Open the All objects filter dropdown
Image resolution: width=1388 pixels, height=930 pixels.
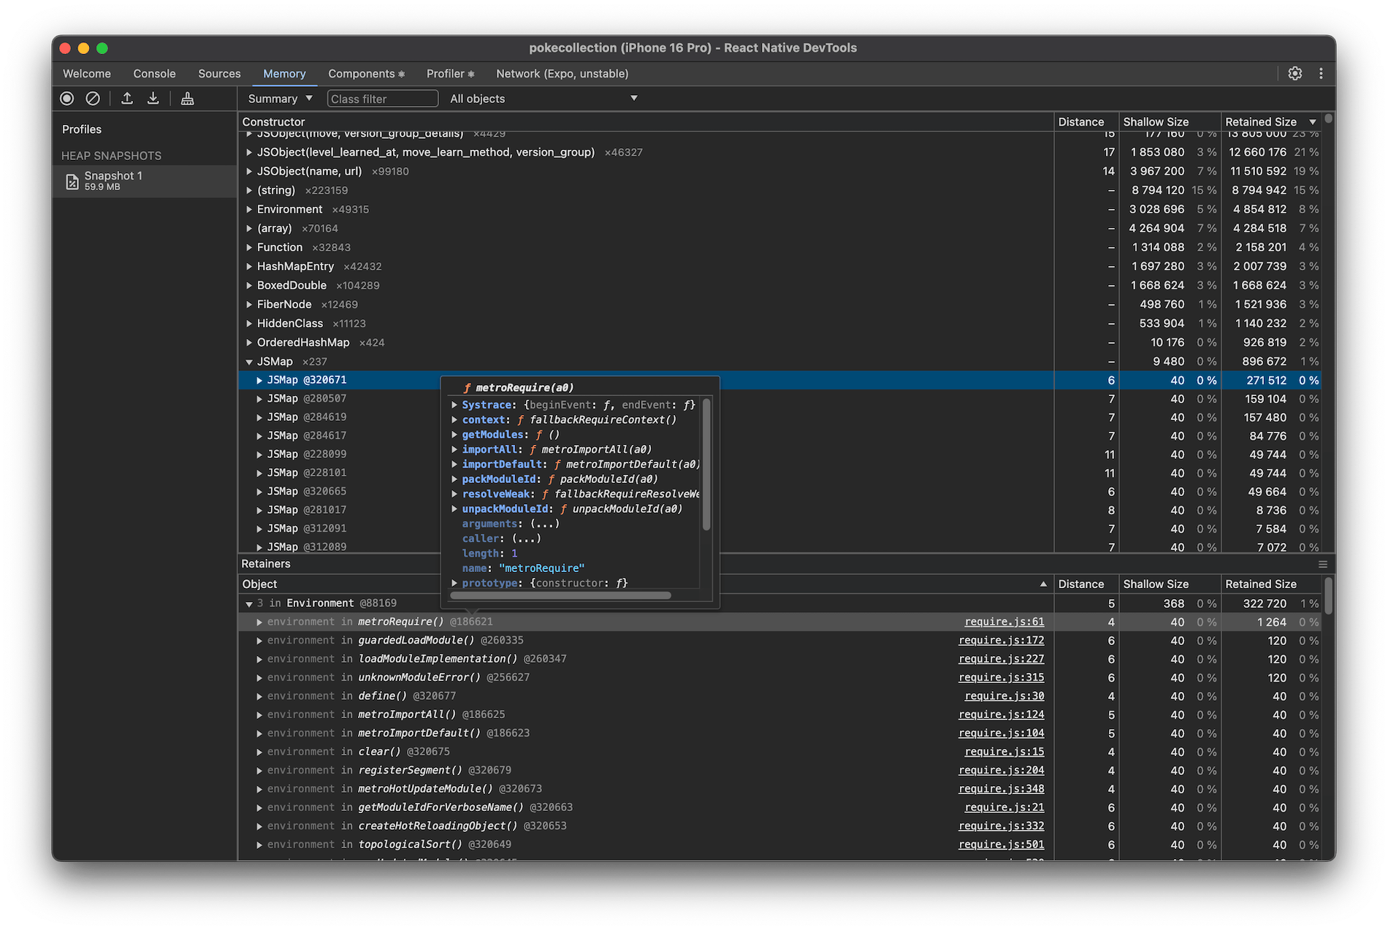tap(543, 99)
